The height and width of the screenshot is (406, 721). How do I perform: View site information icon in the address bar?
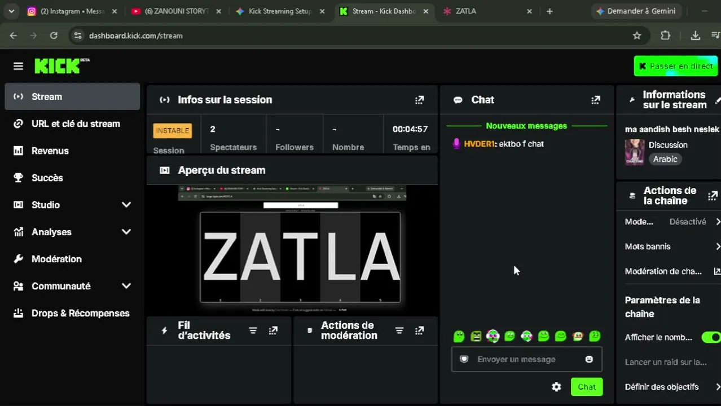[78, 36]
